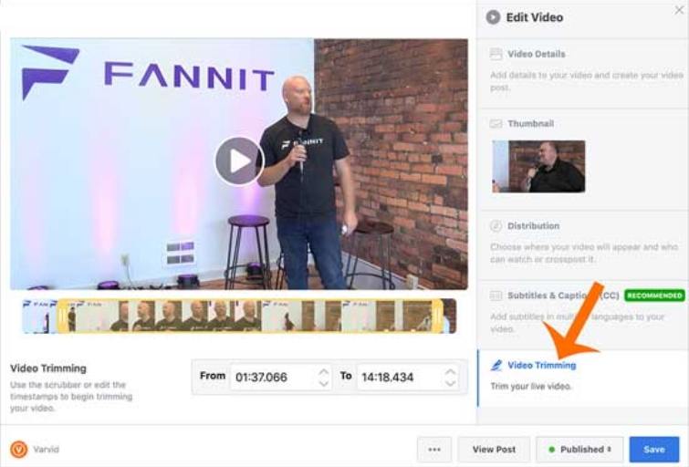Image resolution: width=689 pixels, height=467 pixels.
Task: Click the left yellow trim handle
Action: point(61,316)
